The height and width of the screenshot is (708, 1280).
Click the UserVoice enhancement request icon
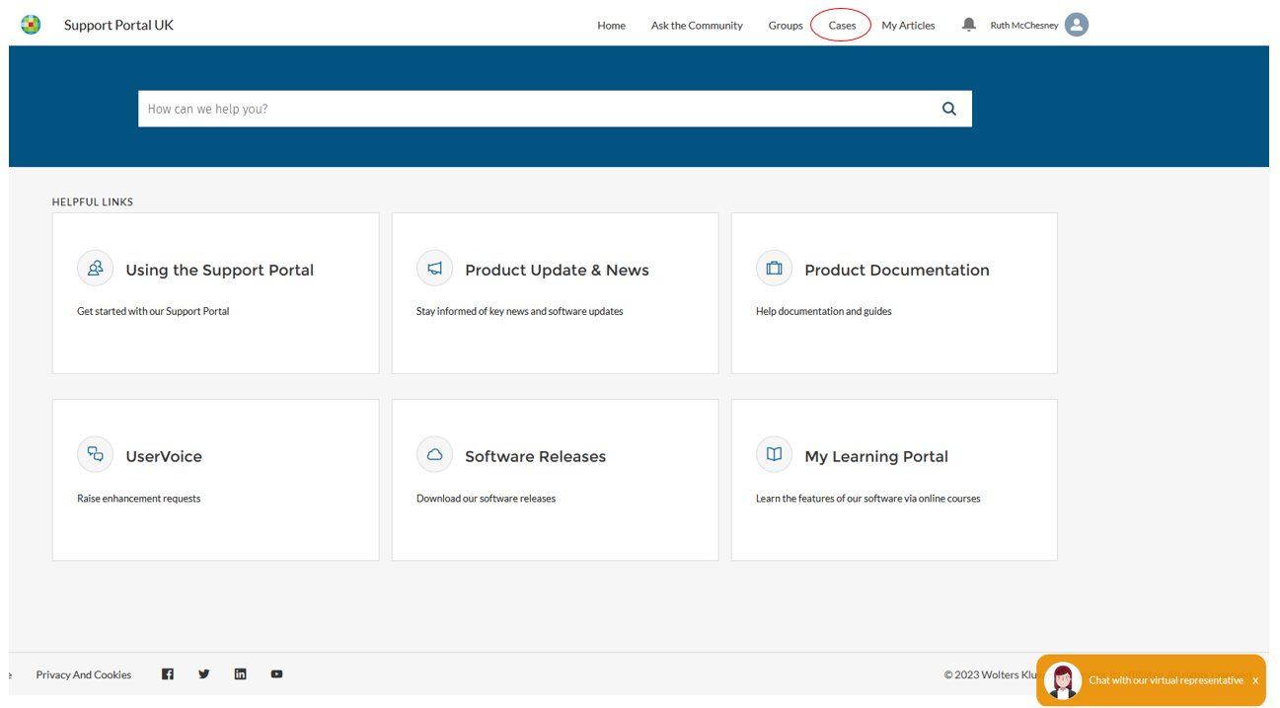[x=95, y=454]
